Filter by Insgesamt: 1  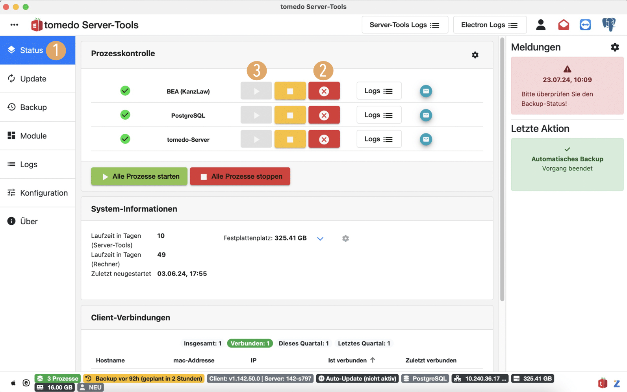(202, 343)
